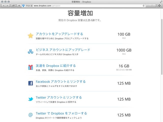Click description 容量を増やすために Dropbox プロにアップグレードする
The height and width of the screenshot is (122, 163).
(62, 39)
